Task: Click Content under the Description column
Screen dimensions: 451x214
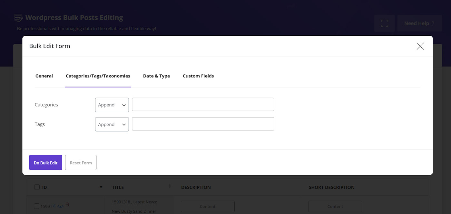Action: [x=207, y=206]
